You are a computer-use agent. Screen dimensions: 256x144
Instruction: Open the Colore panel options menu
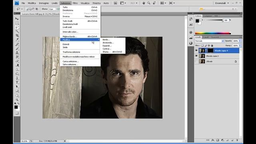240,16
